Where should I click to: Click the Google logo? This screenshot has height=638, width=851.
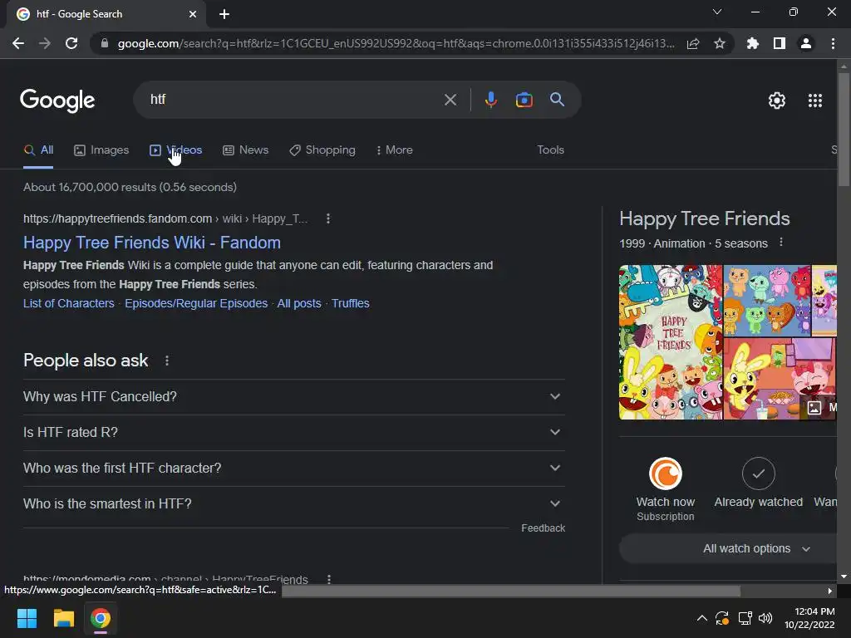tap(57, 101)
